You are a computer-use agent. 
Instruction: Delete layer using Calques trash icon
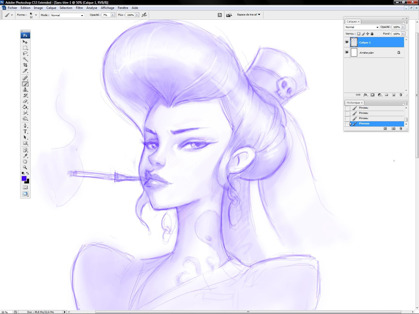400,95
